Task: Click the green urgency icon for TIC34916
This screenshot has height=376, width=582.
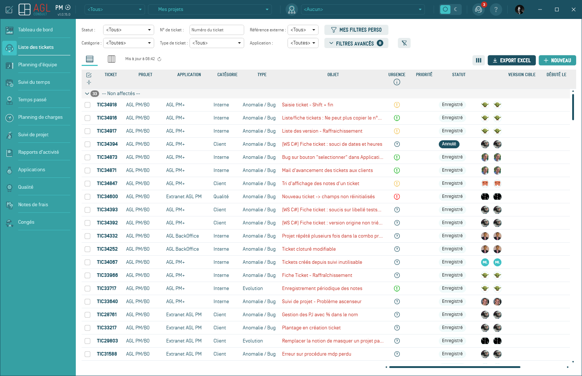Action: (397, 118)
